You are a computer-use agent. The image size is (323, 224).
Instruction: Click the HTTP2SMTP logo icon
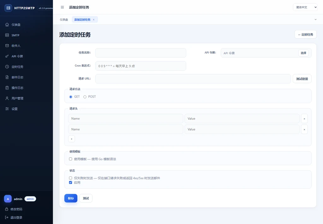point(8,8)
